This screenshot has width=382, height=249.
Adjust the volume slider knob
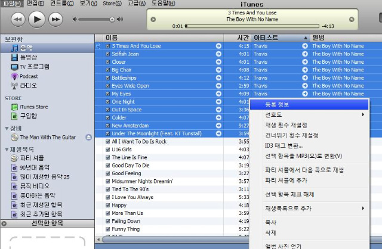112,20
